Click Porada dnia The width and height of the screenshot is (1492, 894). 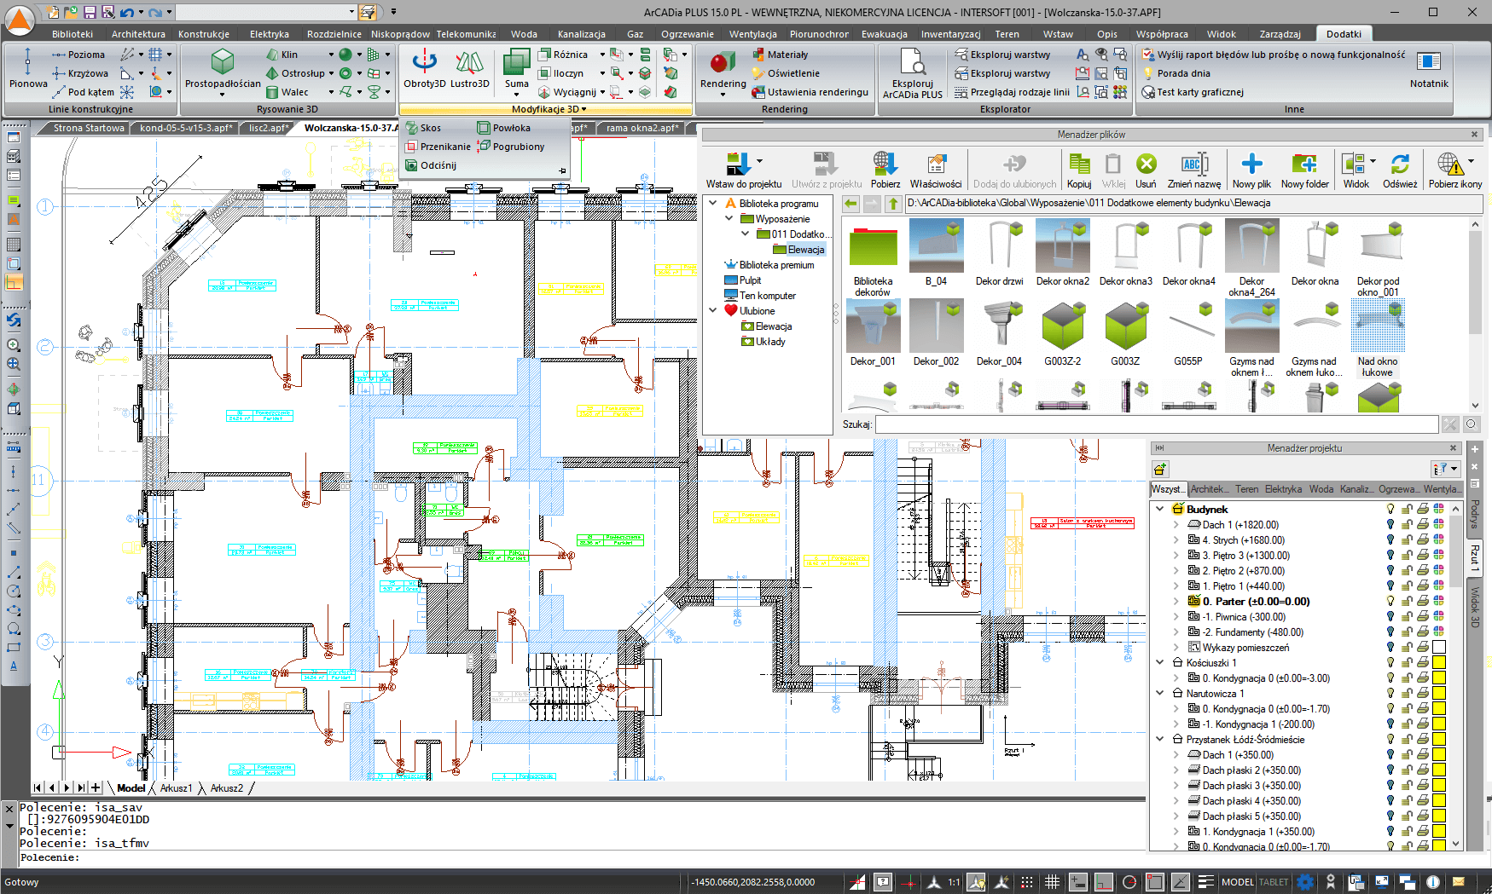coord(1176,73)
